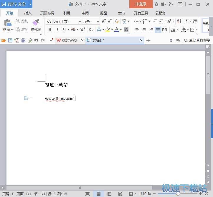Insert a table using the grid icon
Image resolution: width=213 pixels, height=197 pixels.
195,21
